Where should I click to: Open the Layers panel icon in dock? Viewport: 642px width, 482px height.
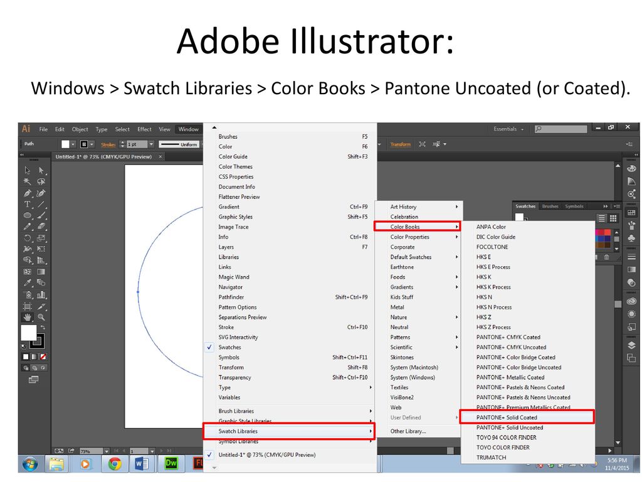[x=631, y=345]
